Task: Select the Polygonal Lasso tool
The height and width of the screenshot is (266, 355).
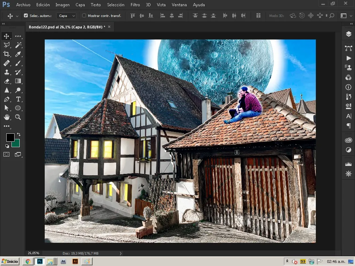Action: click(7, 45)
